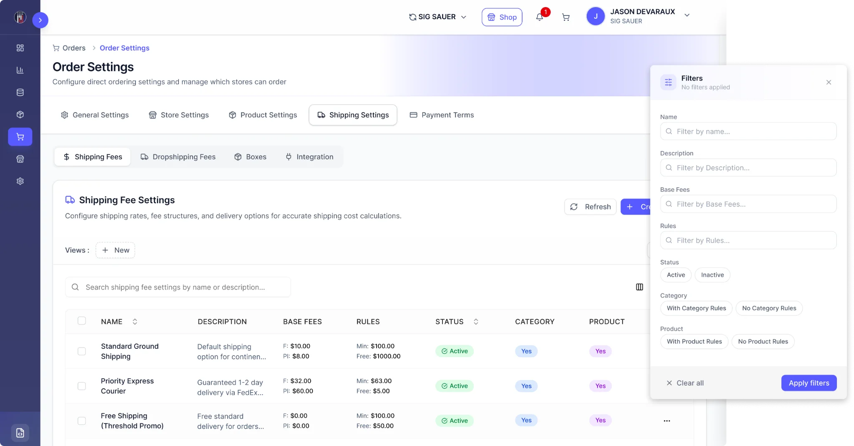Toggle column visibility icon above table

pos(639,287)
